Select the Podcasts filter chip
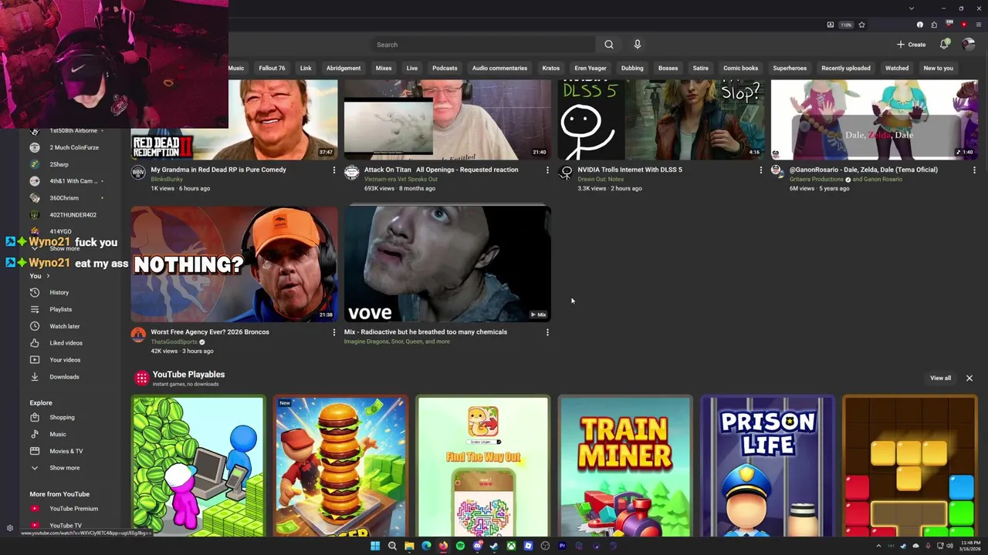988x555 pixels. (445, 68)
